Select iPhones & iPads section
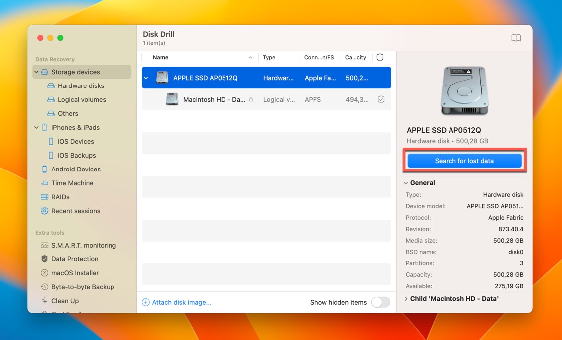The image size is (562, 340). [75, 127]
